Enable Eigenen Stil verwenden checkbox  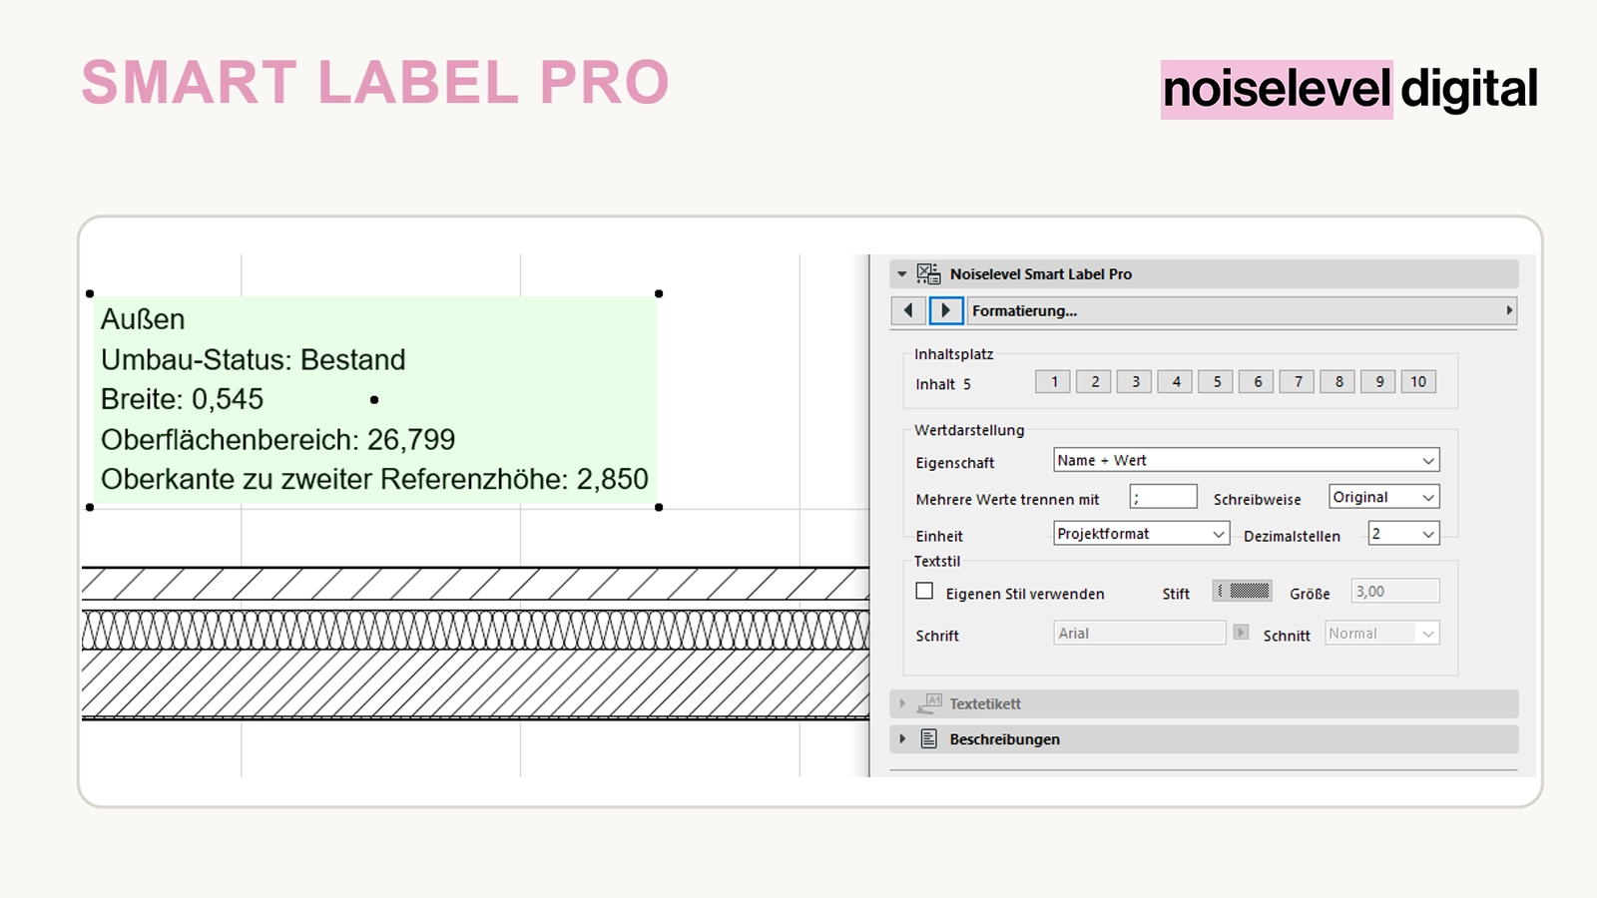click(925, 592)
